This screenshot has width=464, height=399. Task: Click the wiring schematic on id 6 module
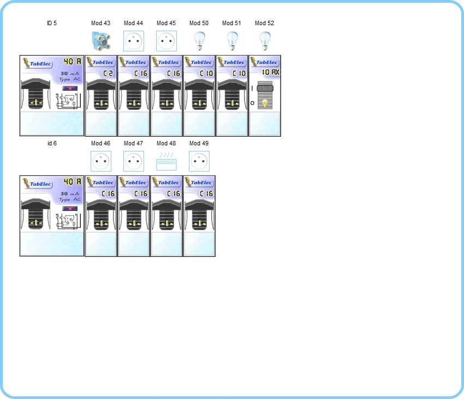pyautogui.click(x=68, y=221)
